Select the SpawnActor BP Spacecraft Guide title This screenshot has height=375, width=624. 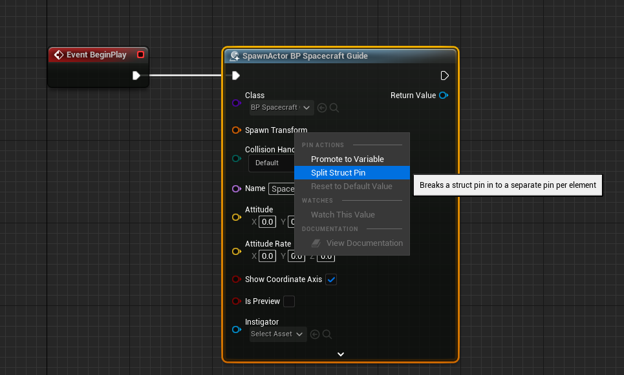(x=305, y=56)
